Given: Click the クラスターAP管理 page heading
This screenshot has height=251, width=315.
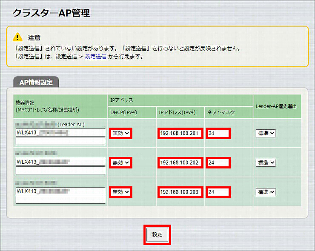Looking at the screenshot, I should coord(51,13).
